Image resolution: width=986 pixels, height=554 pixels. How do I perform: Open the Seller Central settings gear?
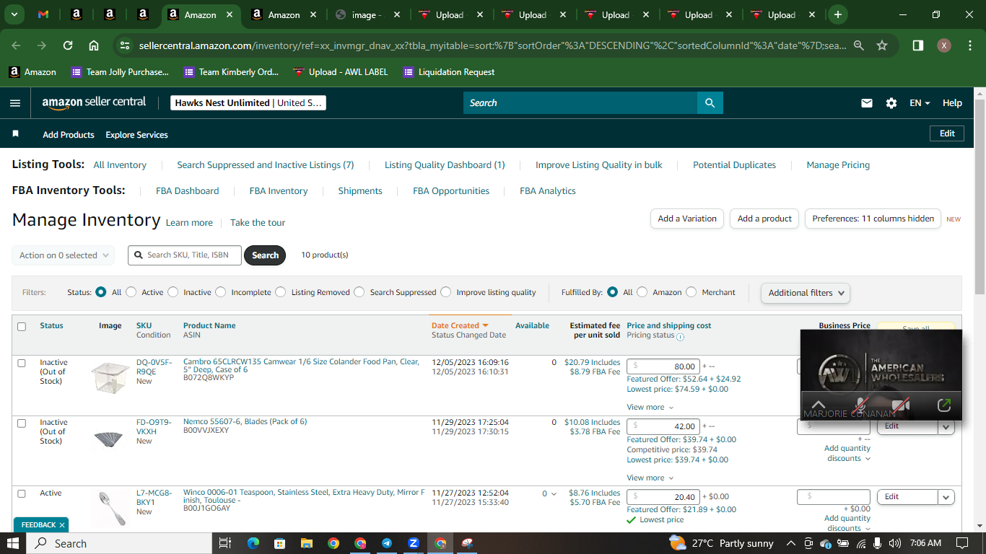(891, 103)
